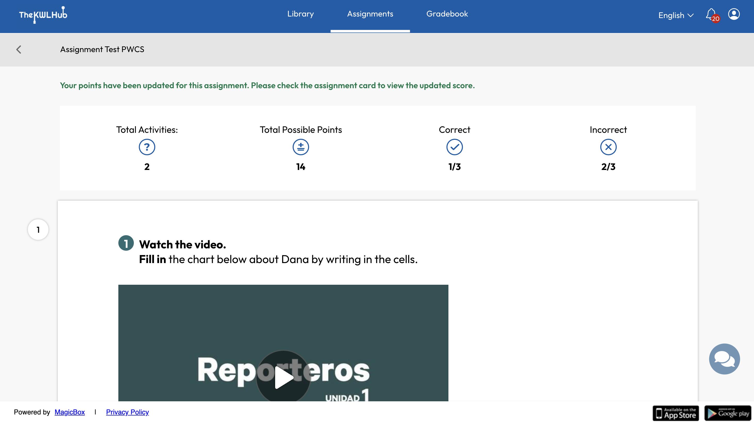Click the Correct checkmark icon
The height and width of the screenshot is (424, 754).
[454, 147]
